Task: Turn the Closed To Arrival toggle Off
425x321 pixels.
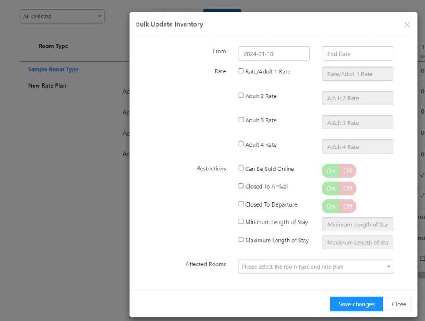Action: 348,188
